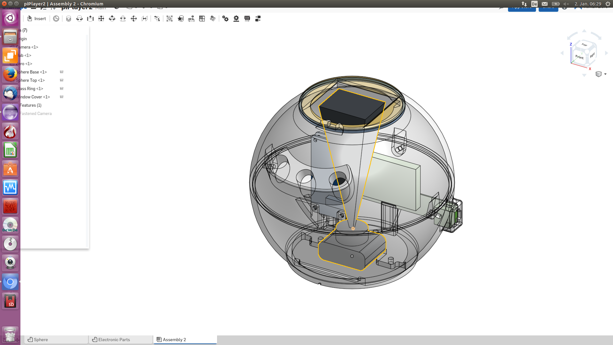
Task: Select the Fastened Camera mate feature
Action: tap(35, 113)
